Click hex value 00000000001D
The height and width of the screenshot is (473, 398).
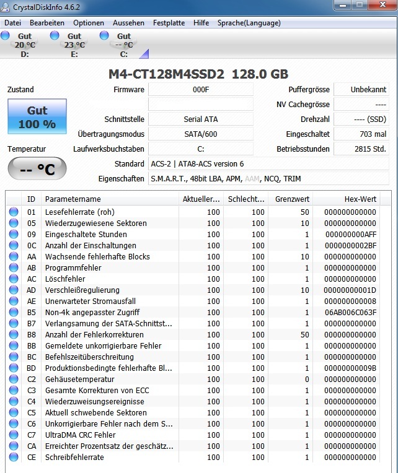(x=350, y=290)
